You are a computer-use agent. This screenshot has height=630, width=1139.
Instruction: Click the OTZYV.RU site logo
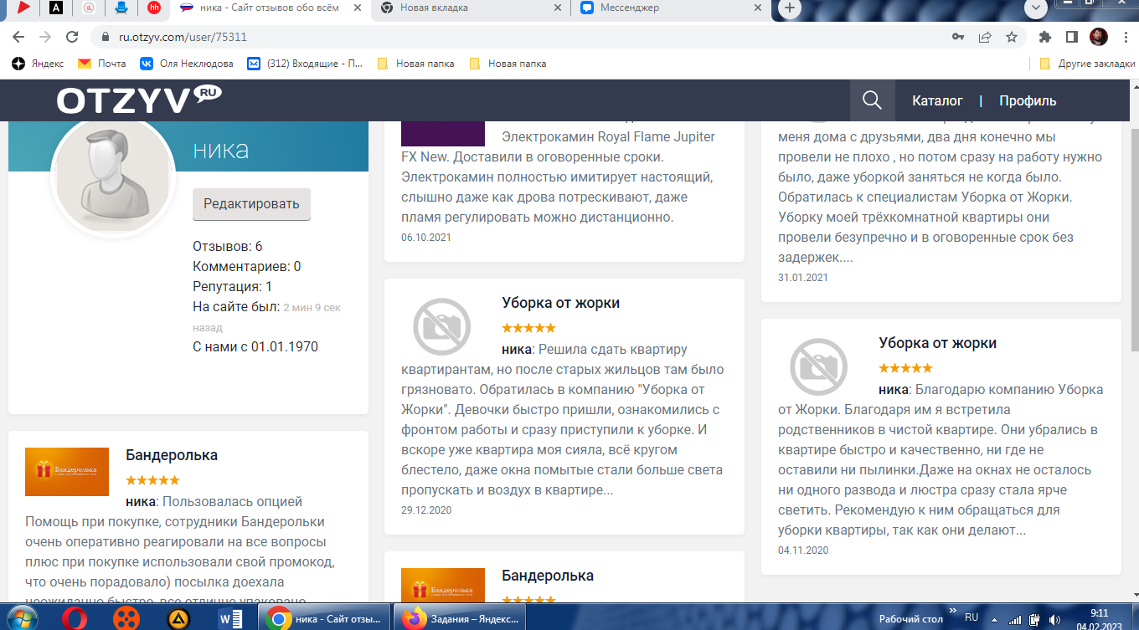[139, 100]
